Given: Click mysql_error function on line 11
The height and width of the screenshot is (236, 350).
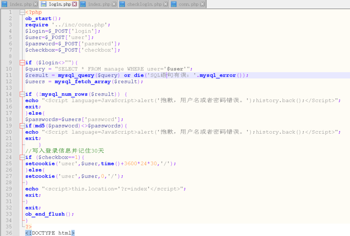Looking at the screenshot, I should (x=218, y=75).
